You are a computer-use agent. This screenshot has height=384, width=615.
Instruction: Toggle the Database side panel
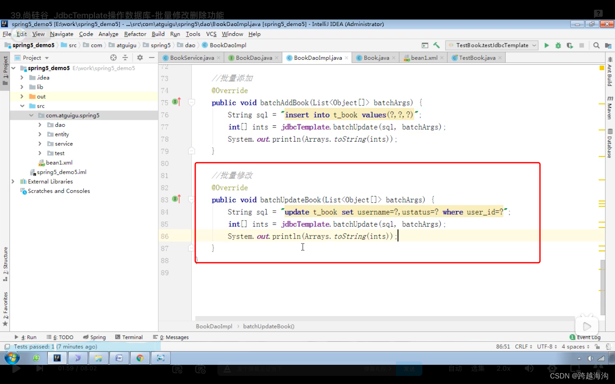(x=609, y=143)
